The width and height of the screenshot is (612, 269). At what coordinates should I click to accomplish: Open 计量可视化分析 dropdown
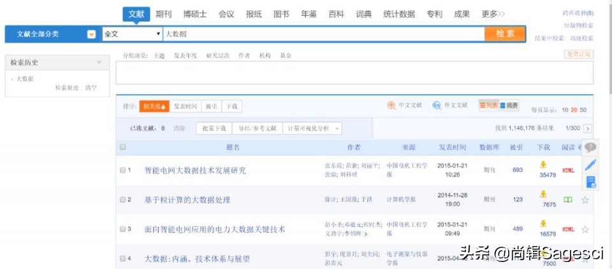(312, 129)
